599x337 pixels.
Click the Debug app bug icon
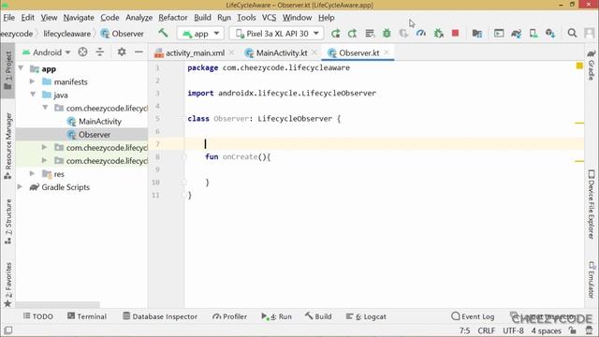(387, 34)
